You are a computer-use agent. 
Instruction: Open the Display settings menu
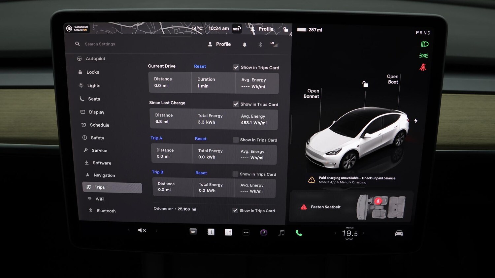[x=92, y=112]
